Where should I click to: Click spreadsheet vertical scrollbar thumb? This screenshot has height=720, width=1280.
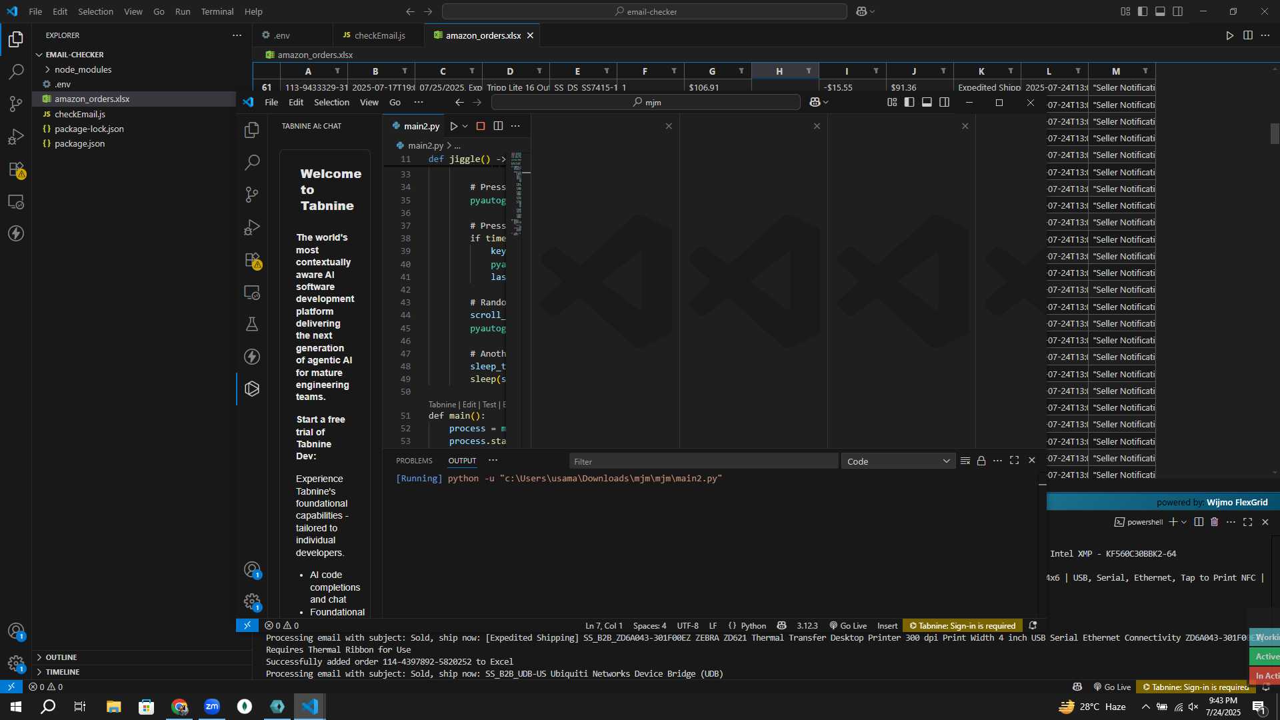[x=1275, y=134]
